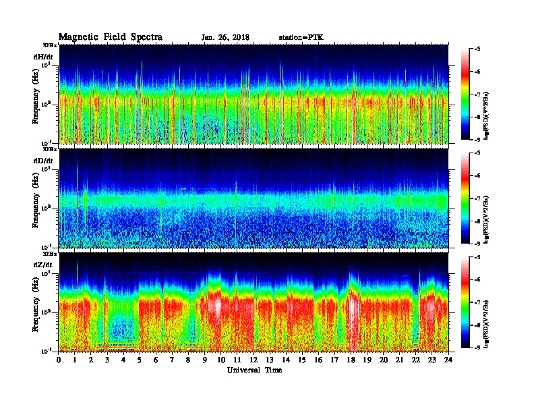Click the '12' hour tick label
Screen dimensions: 534x413
pyautogui.click(x=254, y=360)
